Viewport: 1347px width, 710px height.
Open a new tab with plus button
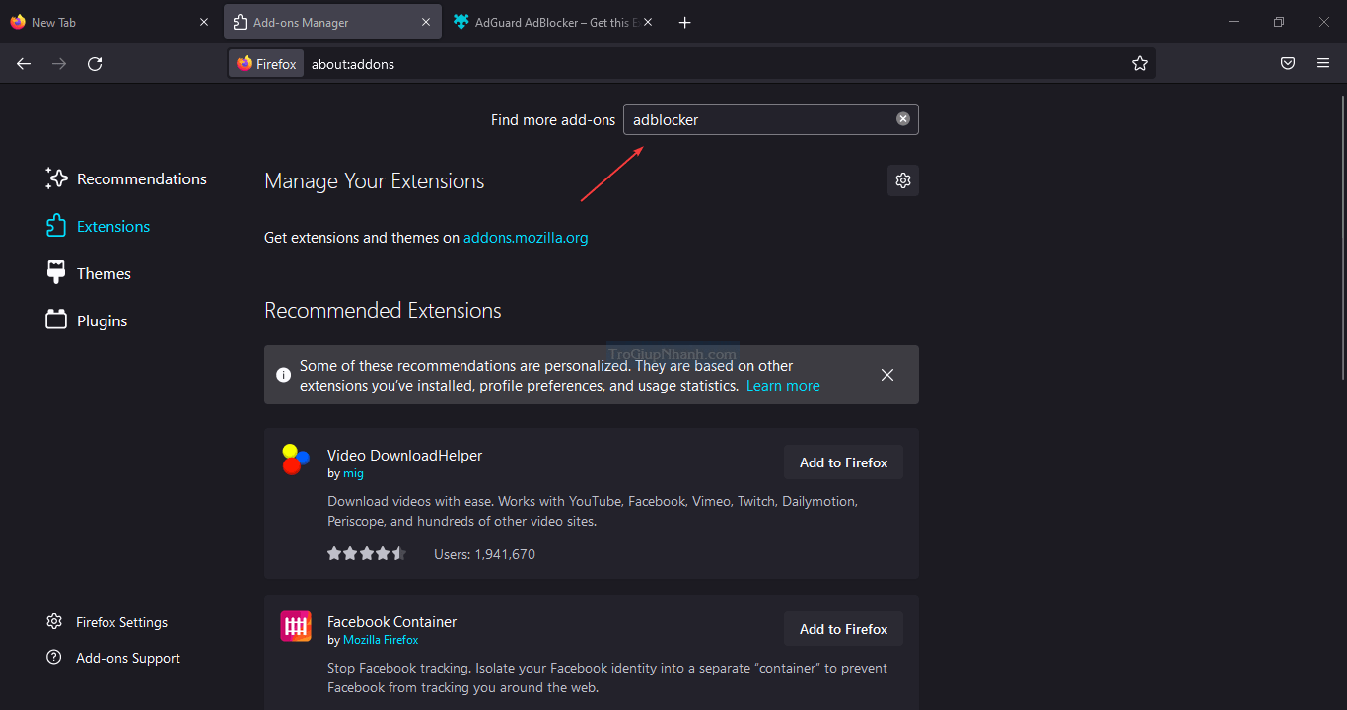[685, 23]
